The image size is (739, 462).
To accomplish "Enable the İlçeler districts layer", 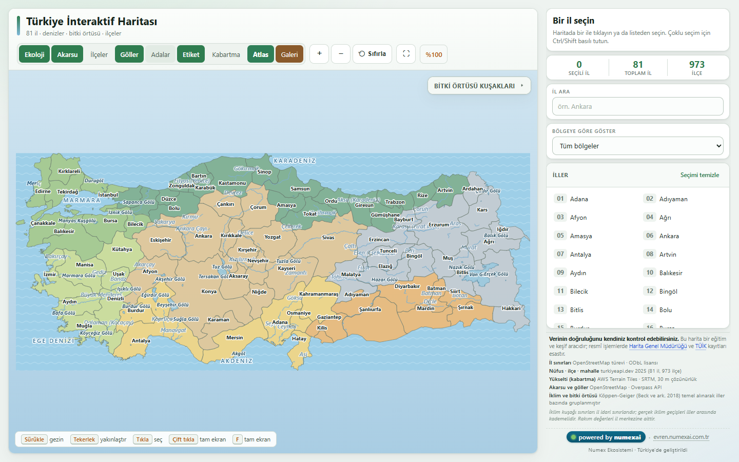I will tap(99, 54).
